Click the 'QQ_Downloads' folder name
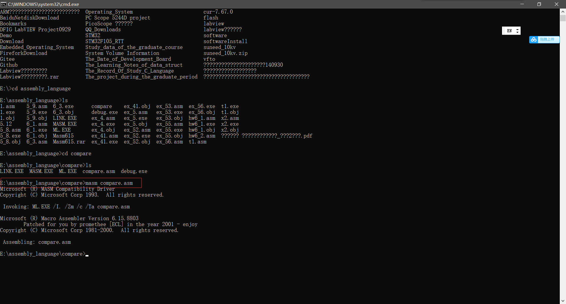The width and height of the screenshot is (566, 304). (x=103, y=30)
